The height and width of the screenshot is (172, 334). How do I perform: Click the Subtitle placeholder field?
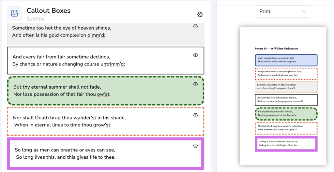pyautogui.click(x=36, y=19)
